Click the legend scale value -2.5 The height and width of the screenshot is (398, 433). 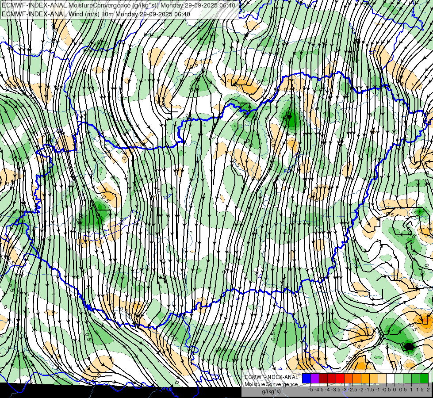click(x=353, y=390)
